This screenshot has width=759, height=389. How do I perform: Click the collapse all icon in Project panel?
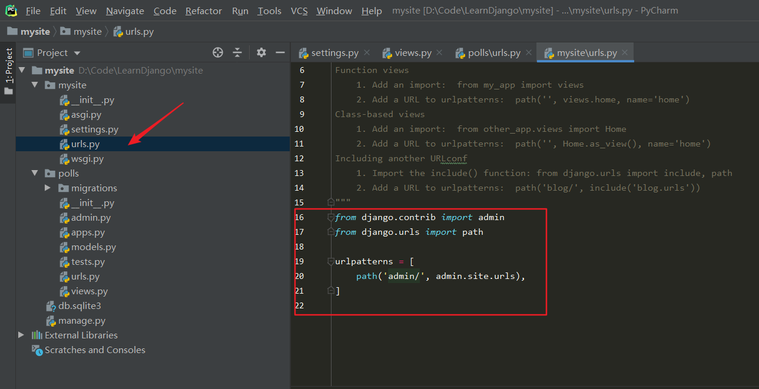click(237, 52)
